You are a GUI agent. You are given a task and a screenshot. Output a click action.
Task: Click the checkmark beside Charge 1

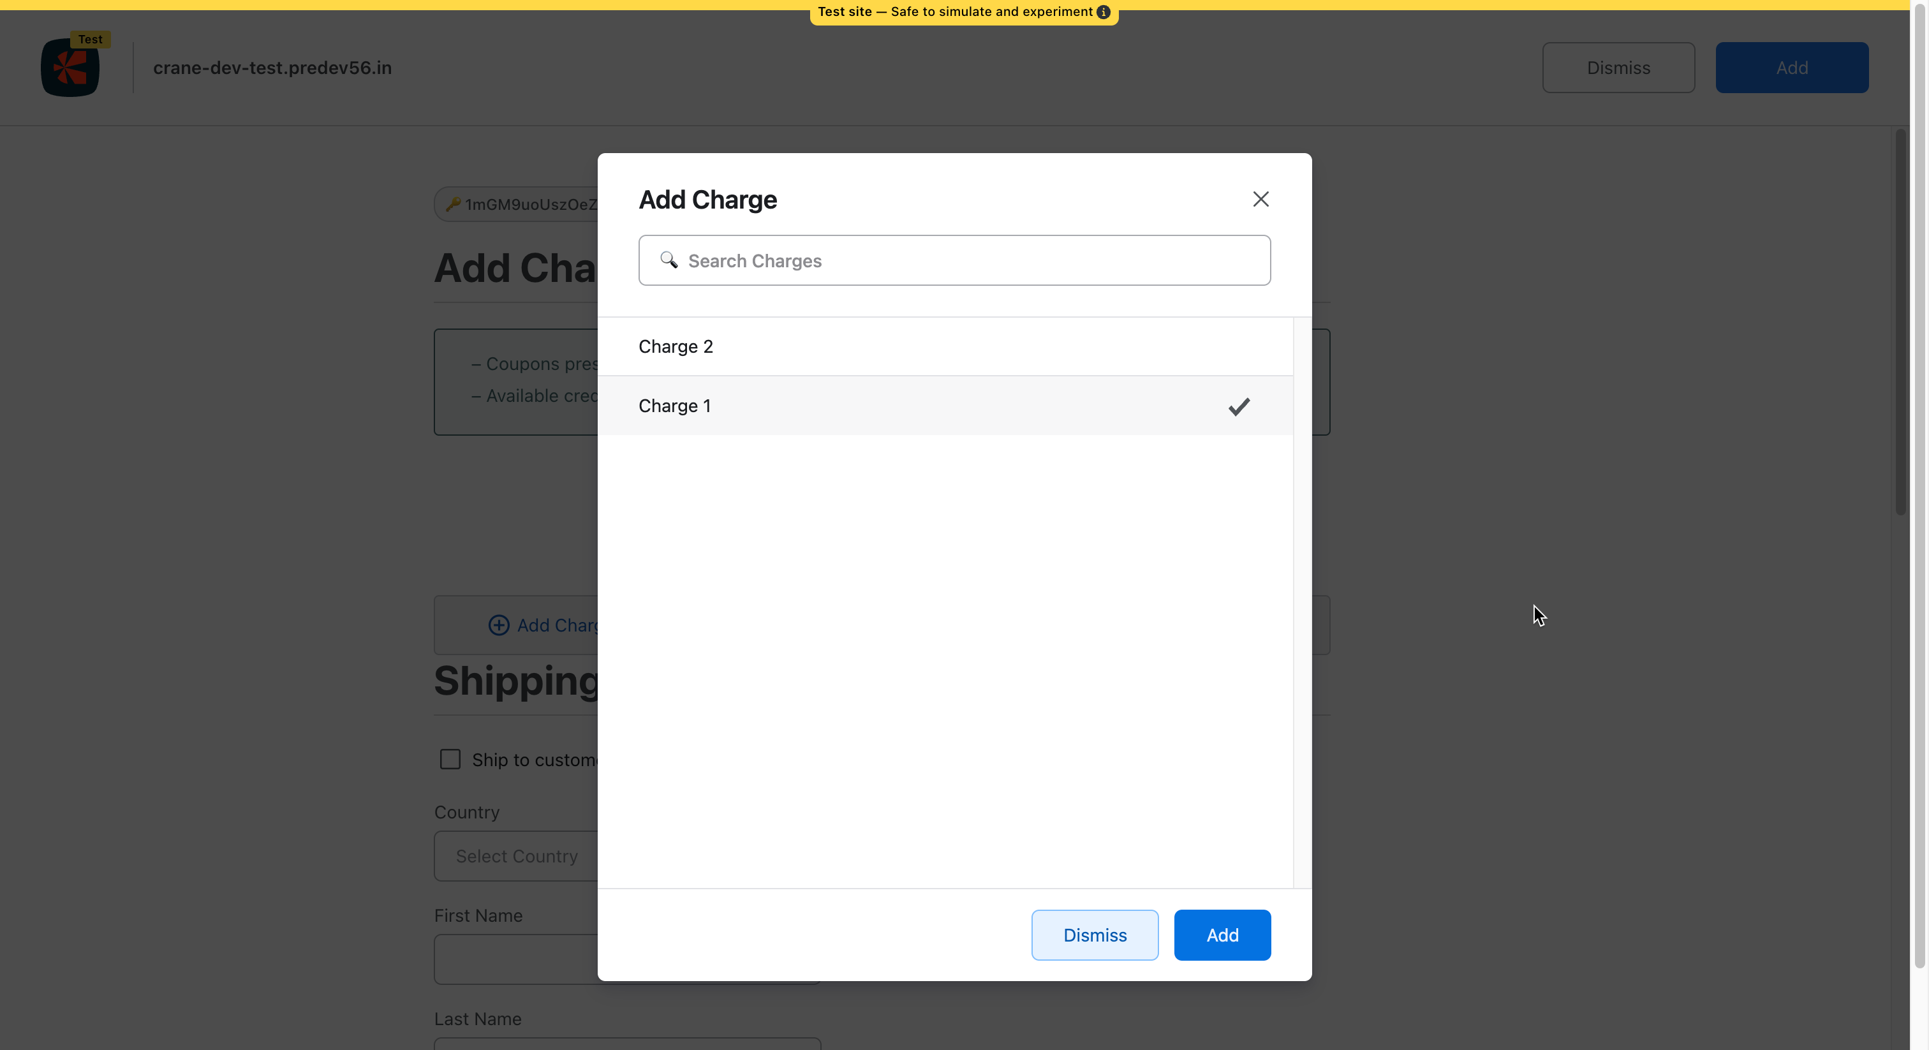tap(1239, 407)
